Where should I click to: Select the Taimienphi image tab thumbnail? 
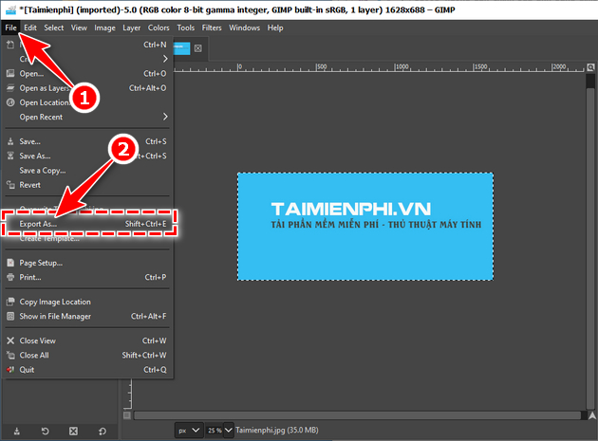pyautogui.click(x=182, y=48)
